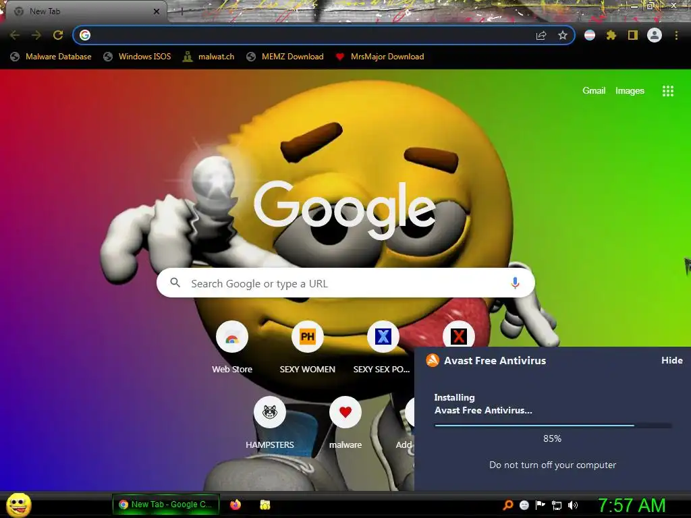Open the yellow folder icon on the taskbar
691x518 pixels.
coord(265,505)
